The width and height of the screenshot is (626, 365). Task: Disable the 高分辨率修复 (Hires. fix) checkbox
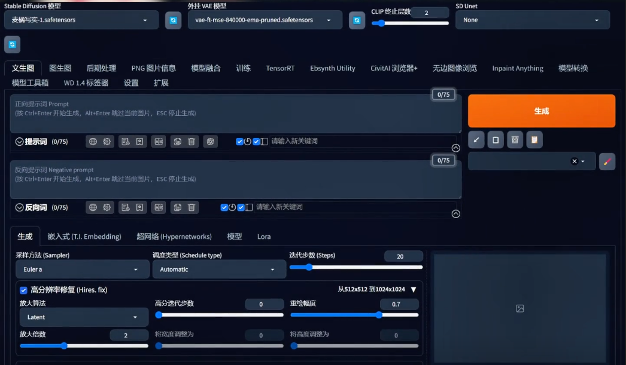pyautogui.click(x=24, y=290)
